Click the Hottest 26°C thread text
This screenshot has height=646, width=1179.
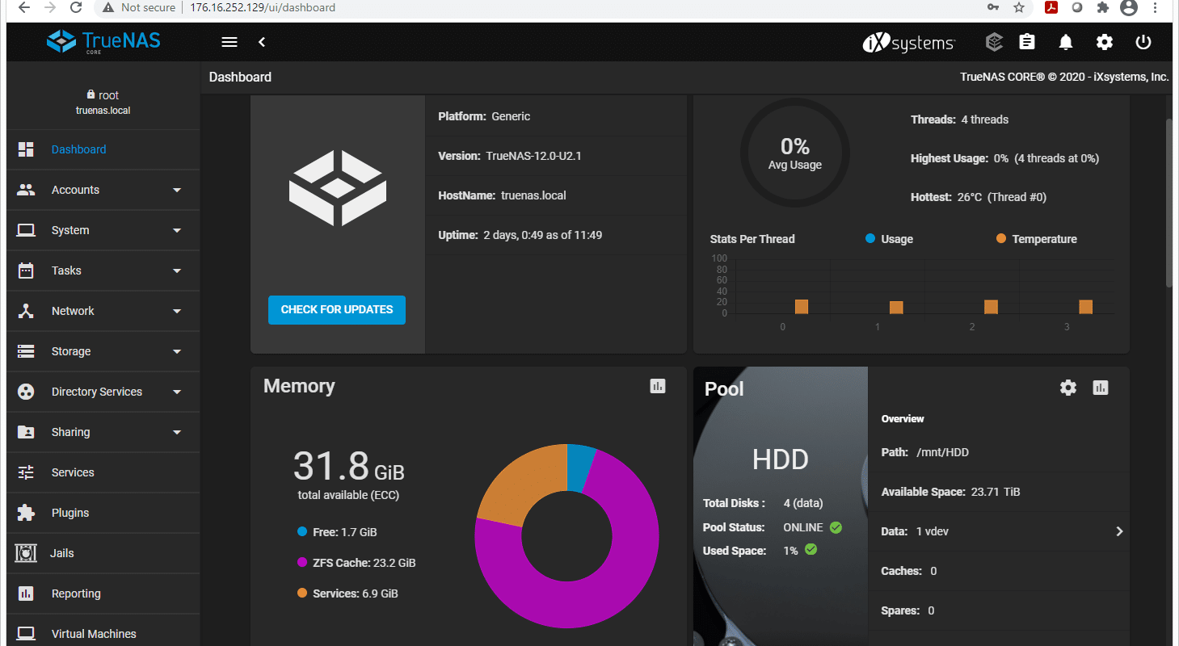pos(979,197)
